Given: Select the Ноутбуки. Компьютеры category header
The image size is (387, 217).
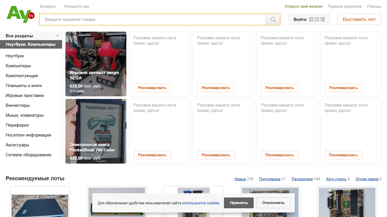Looking at the screenshot, I should 31,44.
